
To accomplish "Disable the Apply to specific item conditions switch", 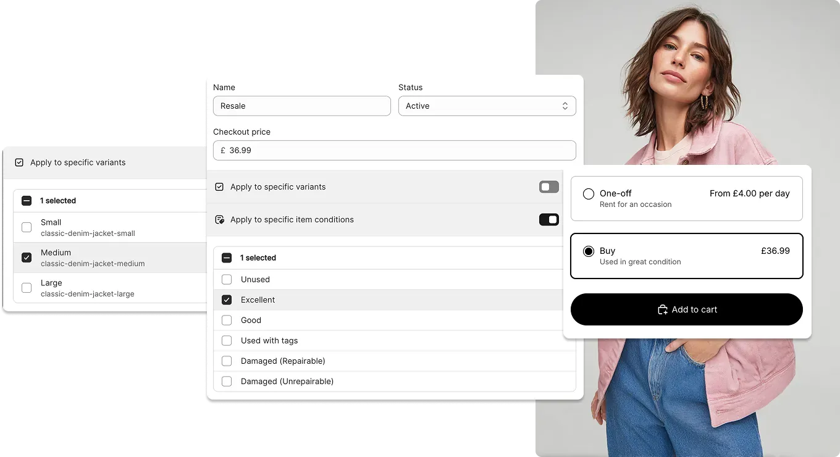I will pos(548,219).
